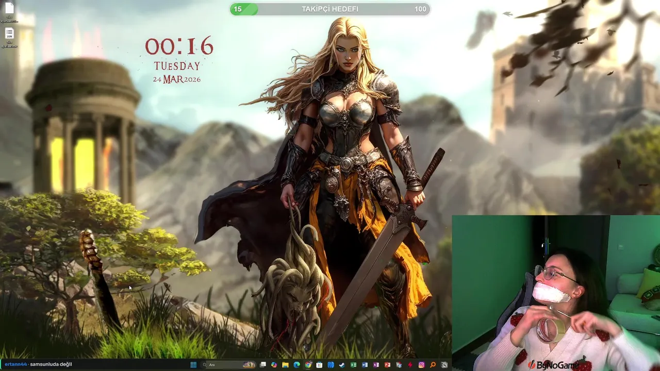Image resolution: width=660 pixels, height=371 pixels.
Task: Open Google Chrome from the taskbar
Action: tap(308, 365)
